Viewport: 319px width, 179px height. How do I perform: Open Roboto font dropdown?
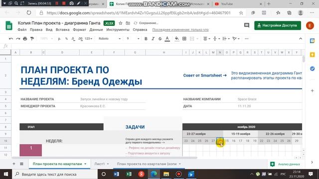(x=110, y=39)
